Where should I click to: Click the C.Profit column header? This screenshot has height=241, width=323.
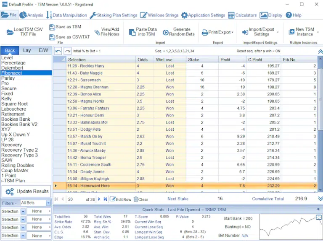click(263, 60)
